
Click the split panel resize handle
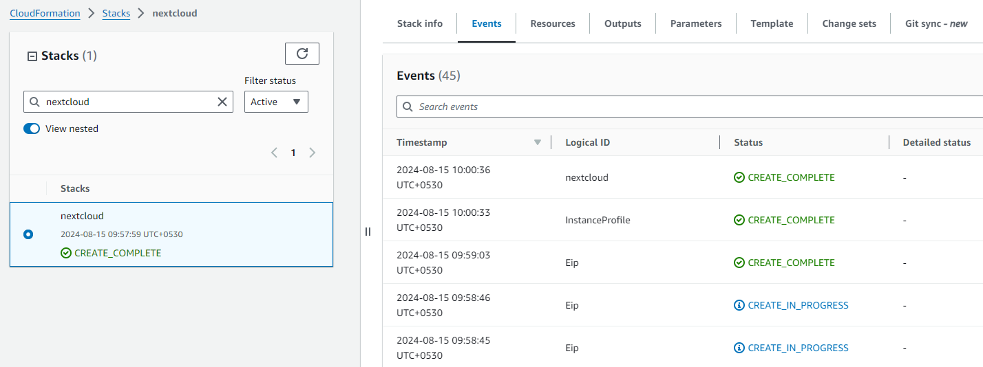368,232
